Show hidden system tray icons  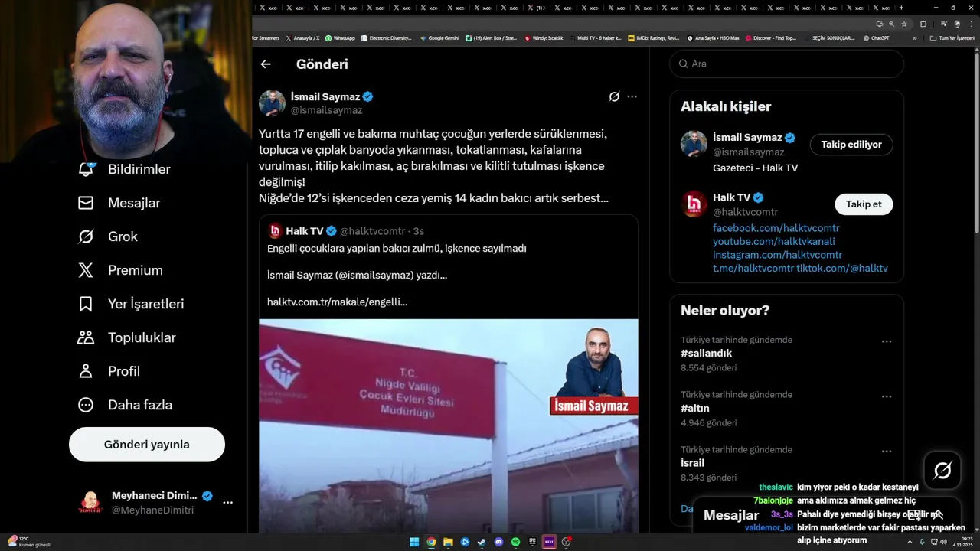tap(909, 542)
